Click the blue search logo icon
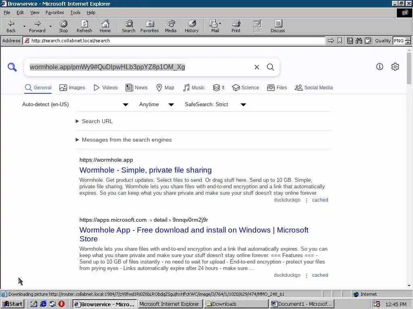This screenshot has height=309, width=413. click(x=12, y=67)
